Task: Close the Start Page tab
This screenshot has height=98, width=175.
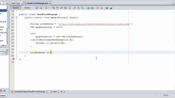Action: [22, 4]
